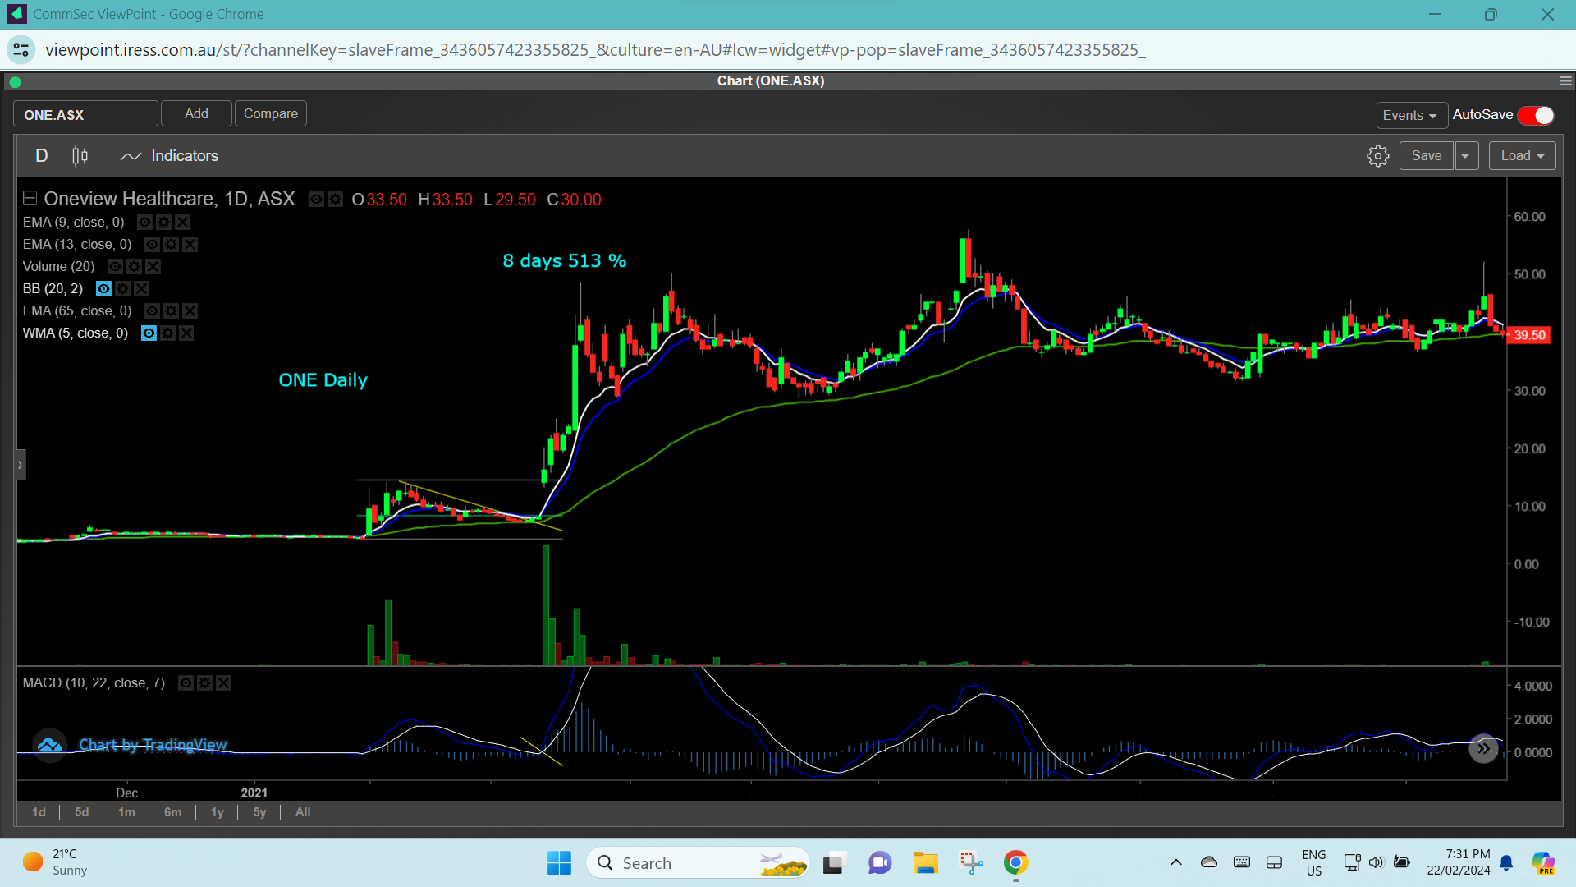The image size is (1576, 887).
Task: Open settings for EMA (9, close, 0)
Action: tap(163, 223)
